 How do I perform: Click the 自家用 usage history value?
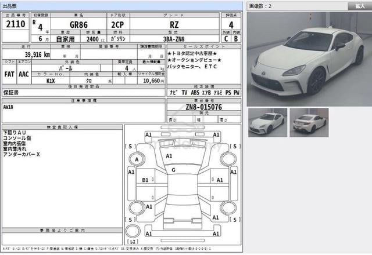(65, 39)
